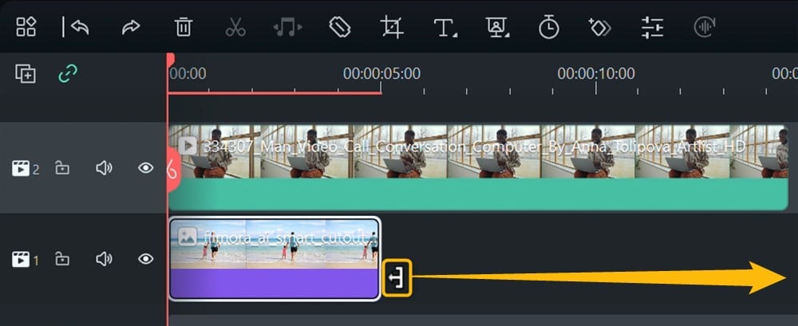
Task: Click the audio beat detection icon
Action: 287,27
